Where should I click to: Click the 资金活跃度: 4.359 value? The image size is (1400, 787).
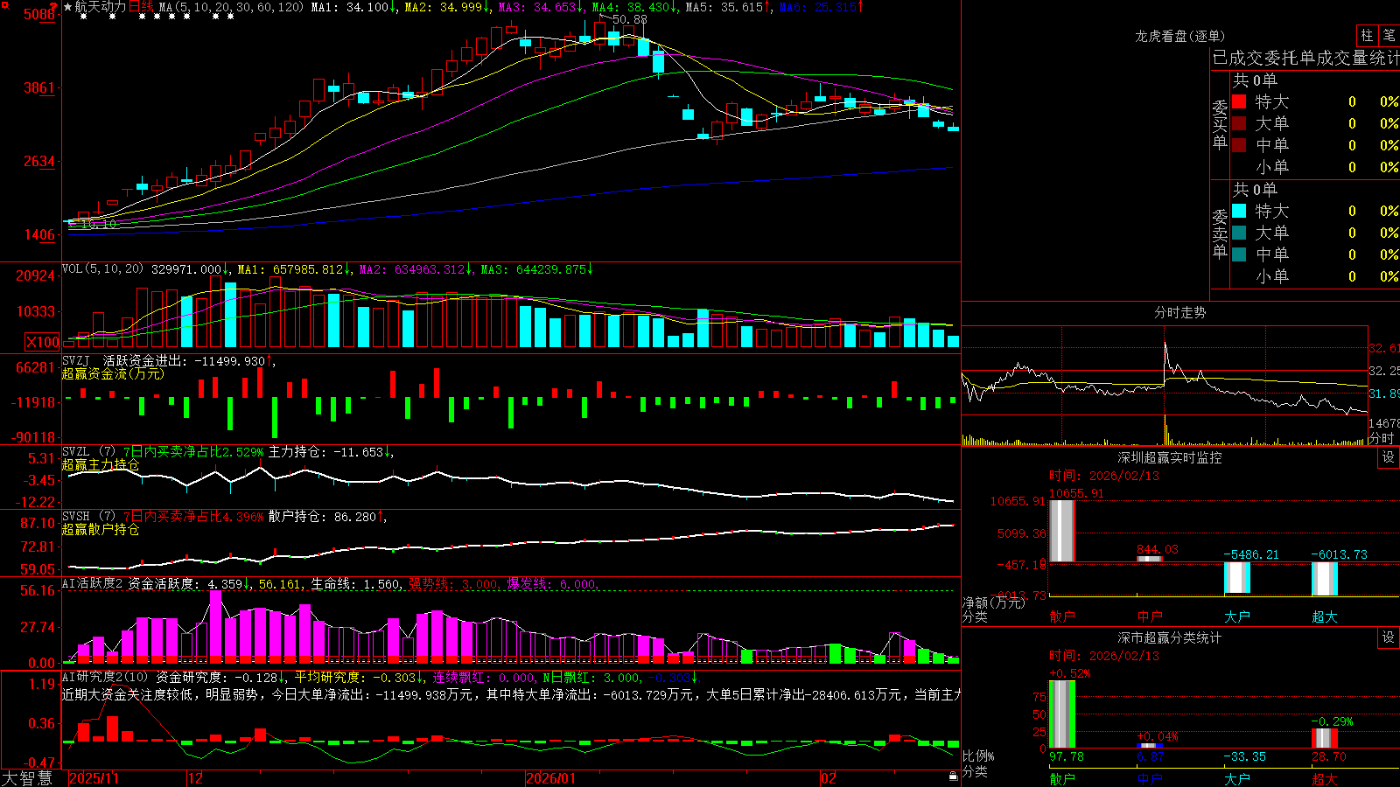click(189, 583)
